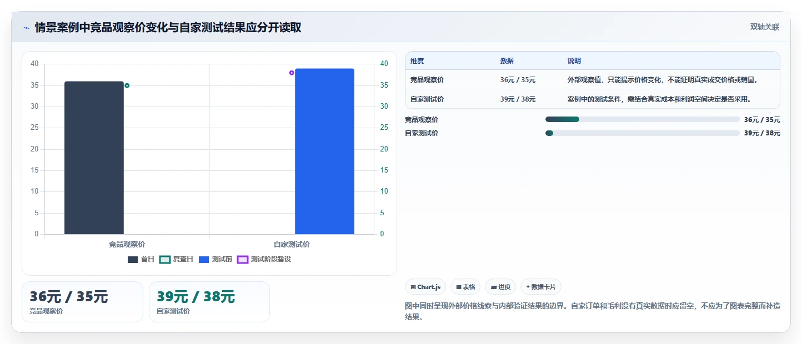Click the 自家测试价 progress row label
Screen dimensions: 802x344
(422, 133)
